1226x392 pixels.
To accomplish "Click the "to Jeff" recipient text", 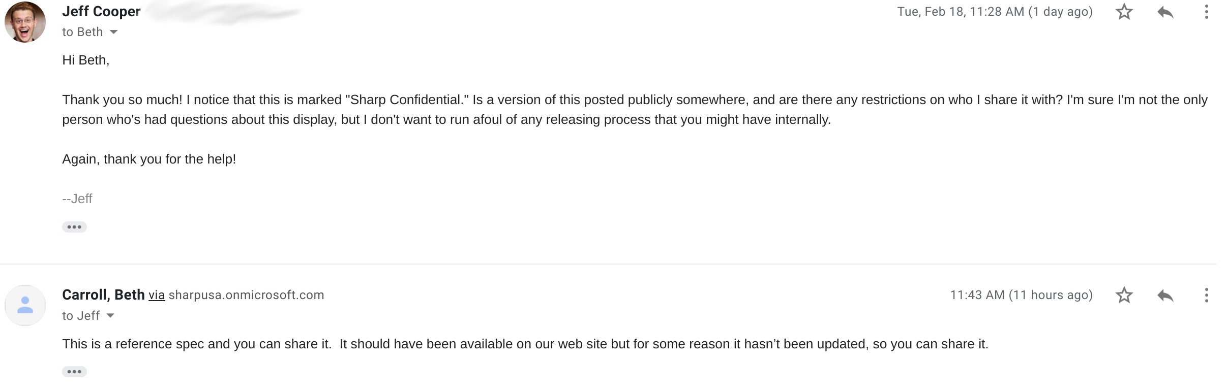I will click(x=81, y=316).
